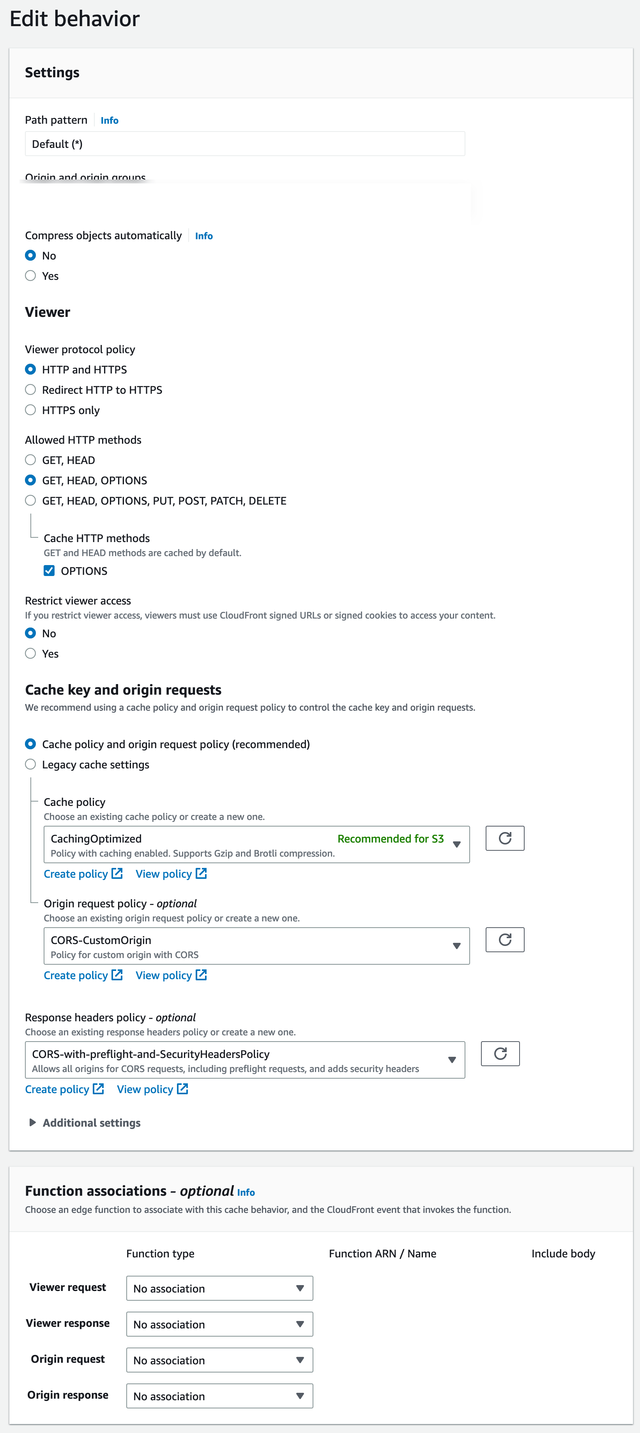The height and width of the screenshot is (1433, 640).
Task: Open the CachingOptimized cache policy dropdown
Action: 457,844
